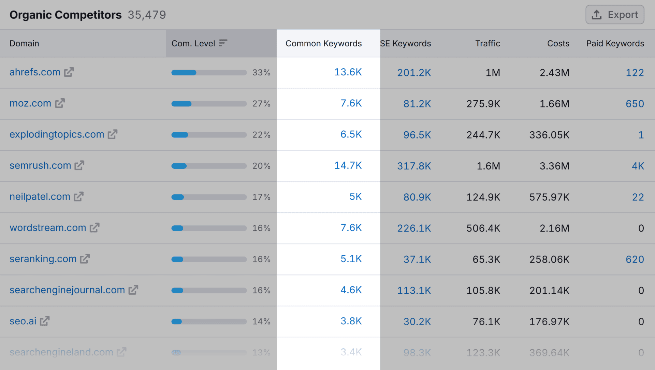The width and height of the screenshot is (655, 370).
Task: Open the external link icon for searchenginejournal.com
Action: [x=133, y=290]
